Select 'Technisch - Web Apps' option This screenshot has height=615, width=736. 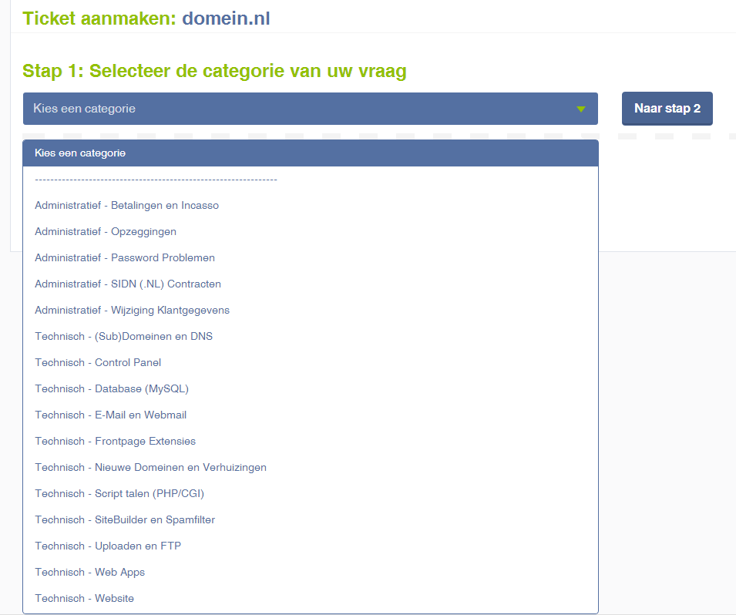(x=311, y=573)
